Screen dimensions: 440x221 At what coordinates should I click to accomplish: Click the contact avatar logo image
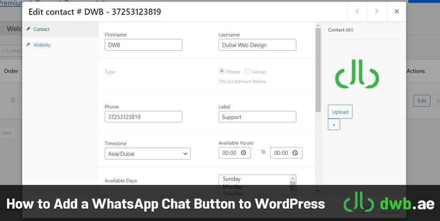pos(357,74)
